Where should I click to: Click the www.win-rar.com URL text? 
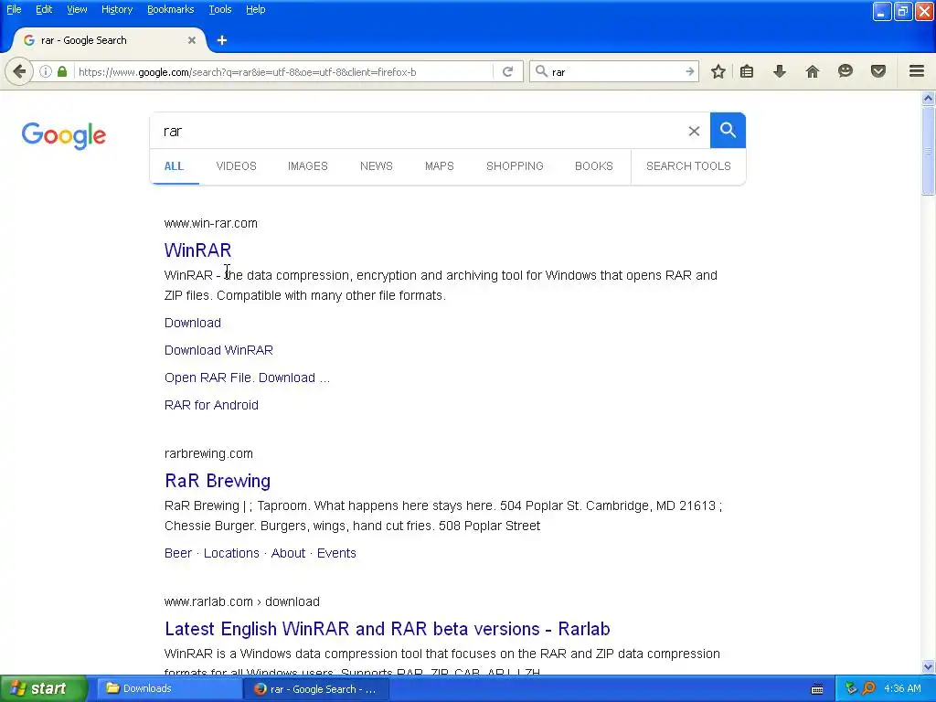(x=211, y=223)
